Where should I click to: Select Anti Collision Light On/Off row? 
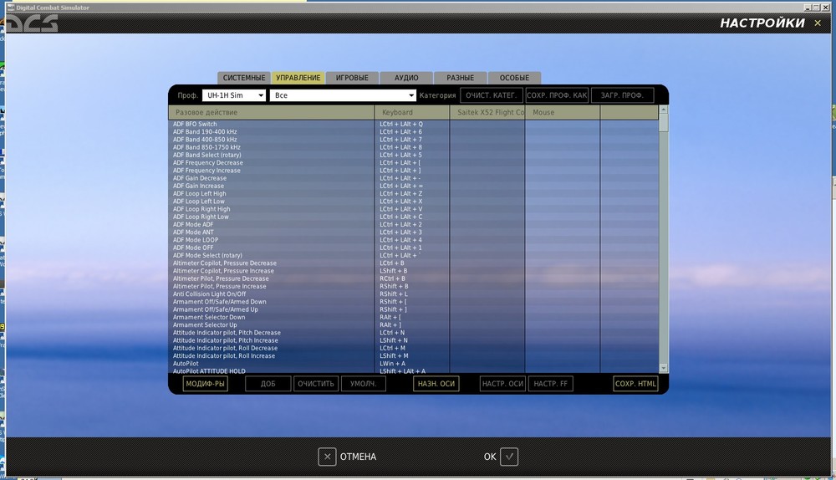point(414,294)
